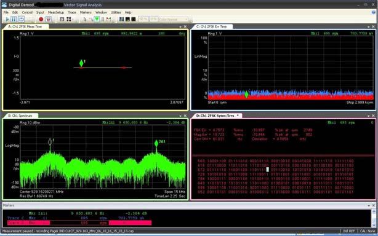Start recording with the red Record button
The width and height of the screenshot is (378, 236).
[x=41, y=19]
